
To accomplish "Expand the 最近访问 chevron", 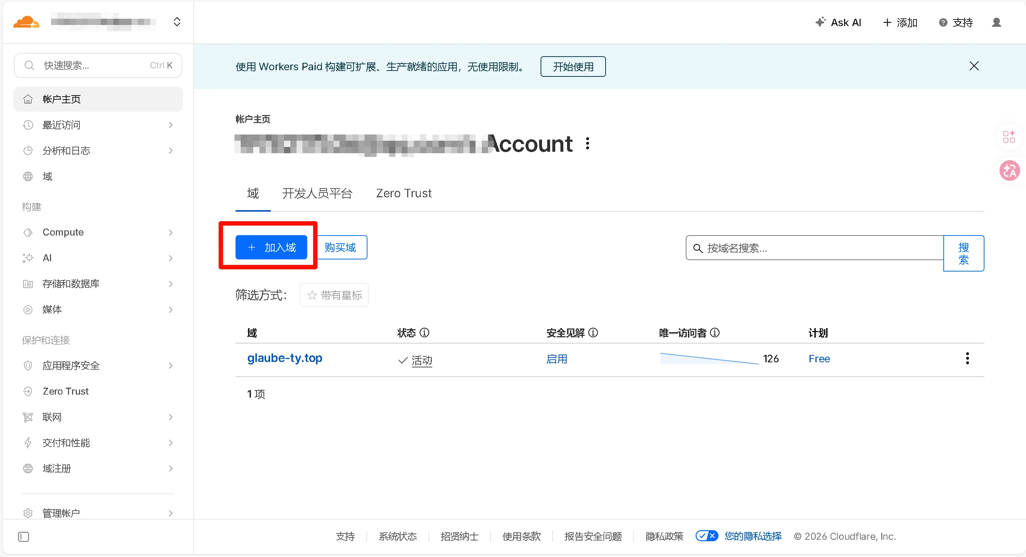I will point(171,125).
